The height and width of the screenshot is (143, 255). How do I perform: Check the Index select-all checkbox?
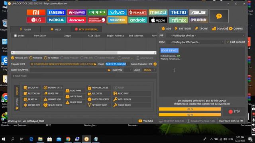pyautogui.click(x=16, y=36)
